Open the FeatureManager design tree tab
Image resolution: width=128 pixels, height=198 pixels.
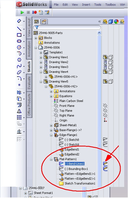pyautogui.click(x=36, y=22)
